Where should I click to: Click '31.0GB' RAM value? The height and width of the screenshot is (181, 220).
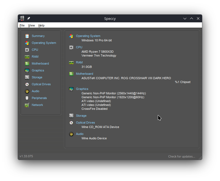[x=87, y=67]
